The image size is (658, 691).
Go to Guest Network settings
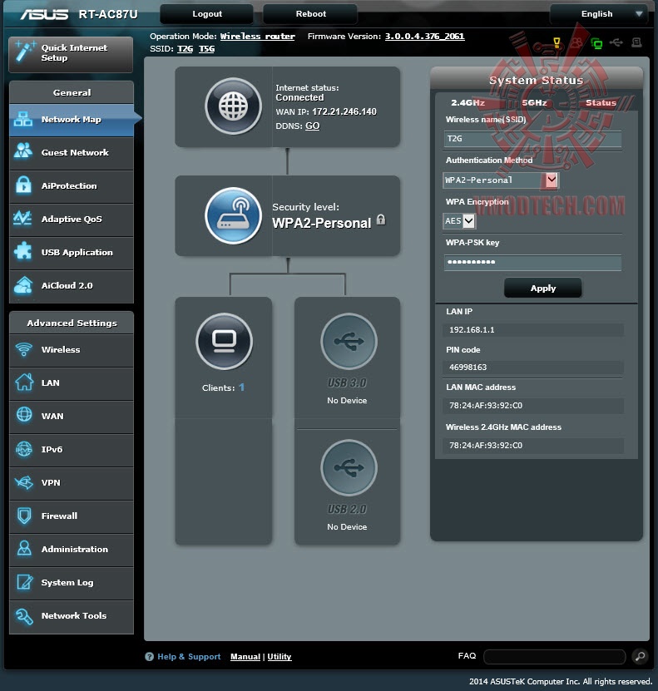pyautogui.click(x=72, y=153)
